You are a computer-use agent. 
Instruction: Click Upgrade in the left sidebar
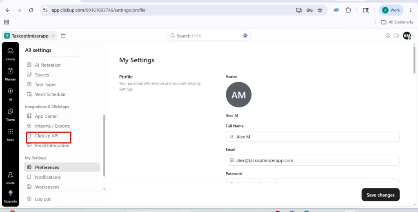coord(10,196)
